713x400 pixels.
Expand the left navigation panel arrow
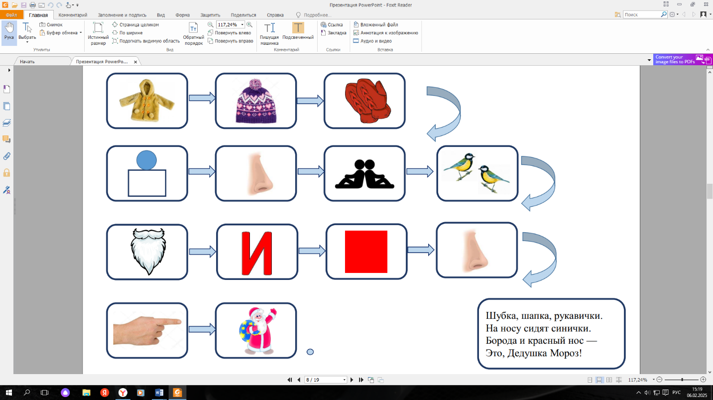coord(9,70)
